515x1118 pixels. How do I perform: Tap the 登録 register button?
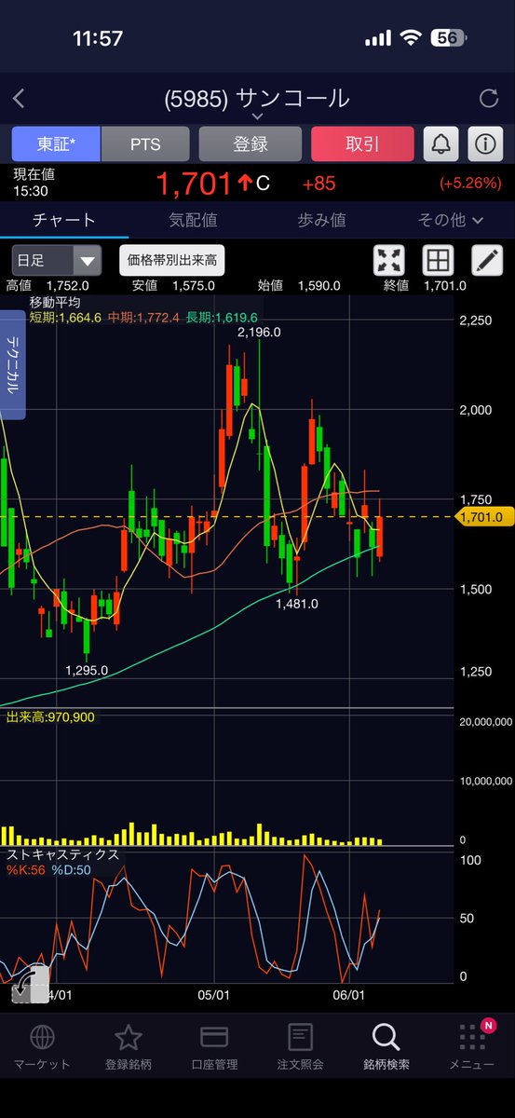click(250, 144)
